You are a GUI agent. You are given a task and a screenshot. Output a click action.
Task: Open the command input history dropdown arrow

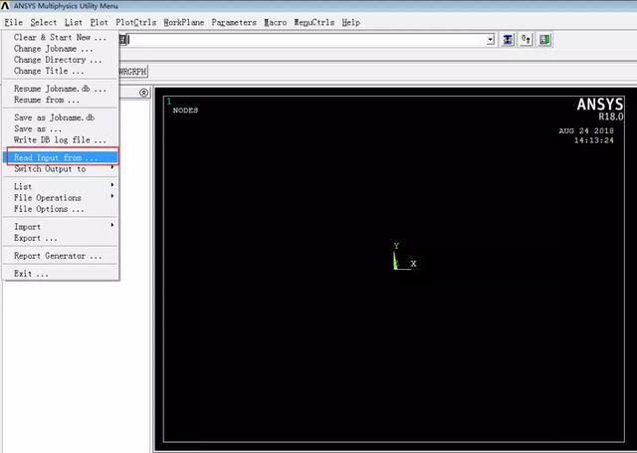pos(491,40)
